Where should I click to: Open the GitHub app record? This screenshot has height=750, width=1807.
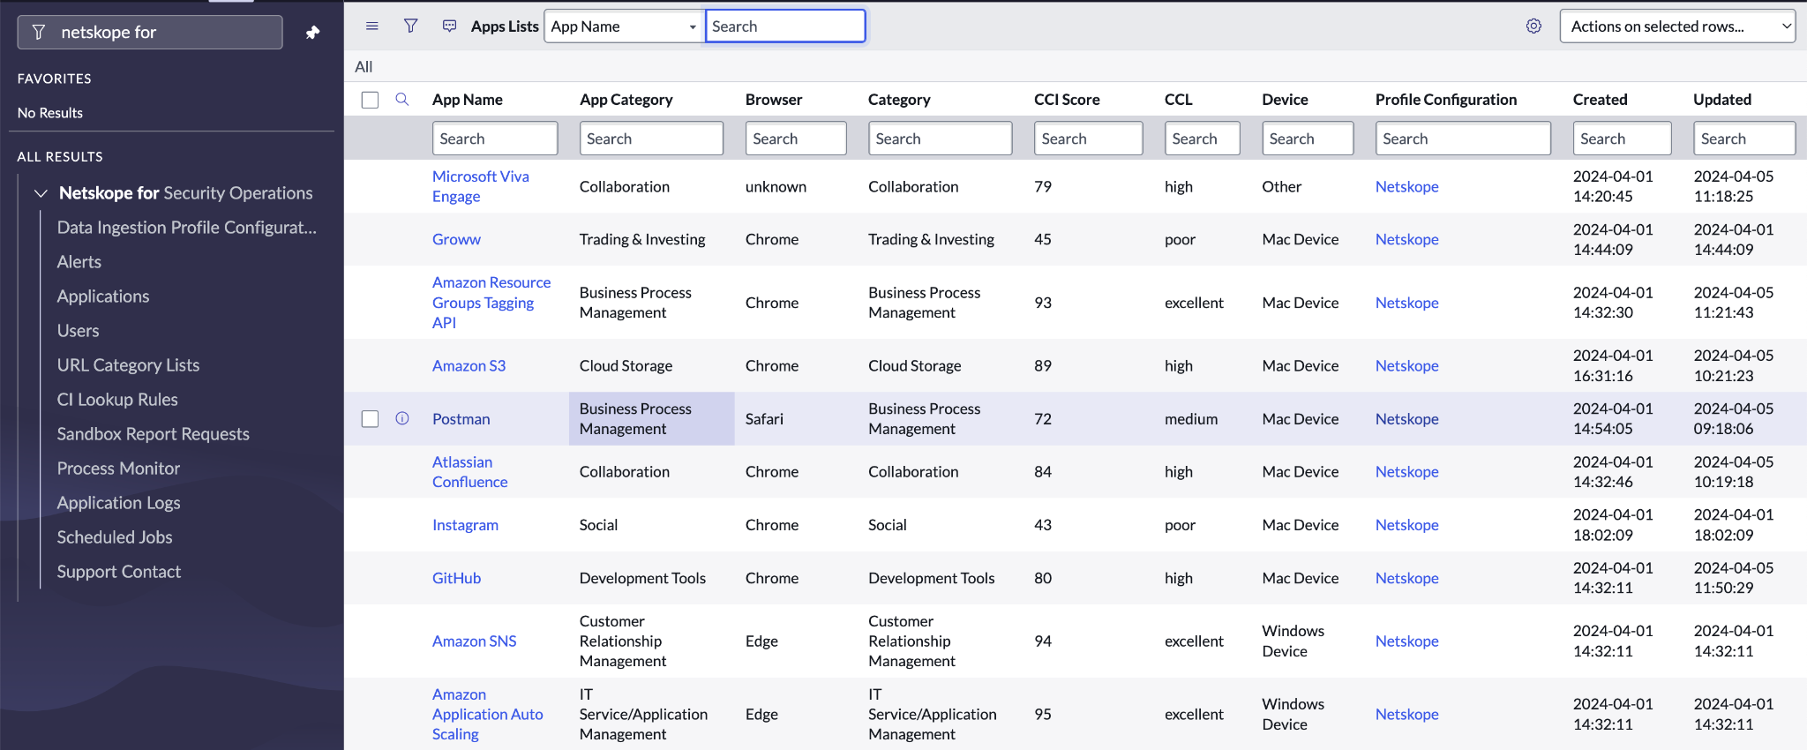(x=457, y=578)
